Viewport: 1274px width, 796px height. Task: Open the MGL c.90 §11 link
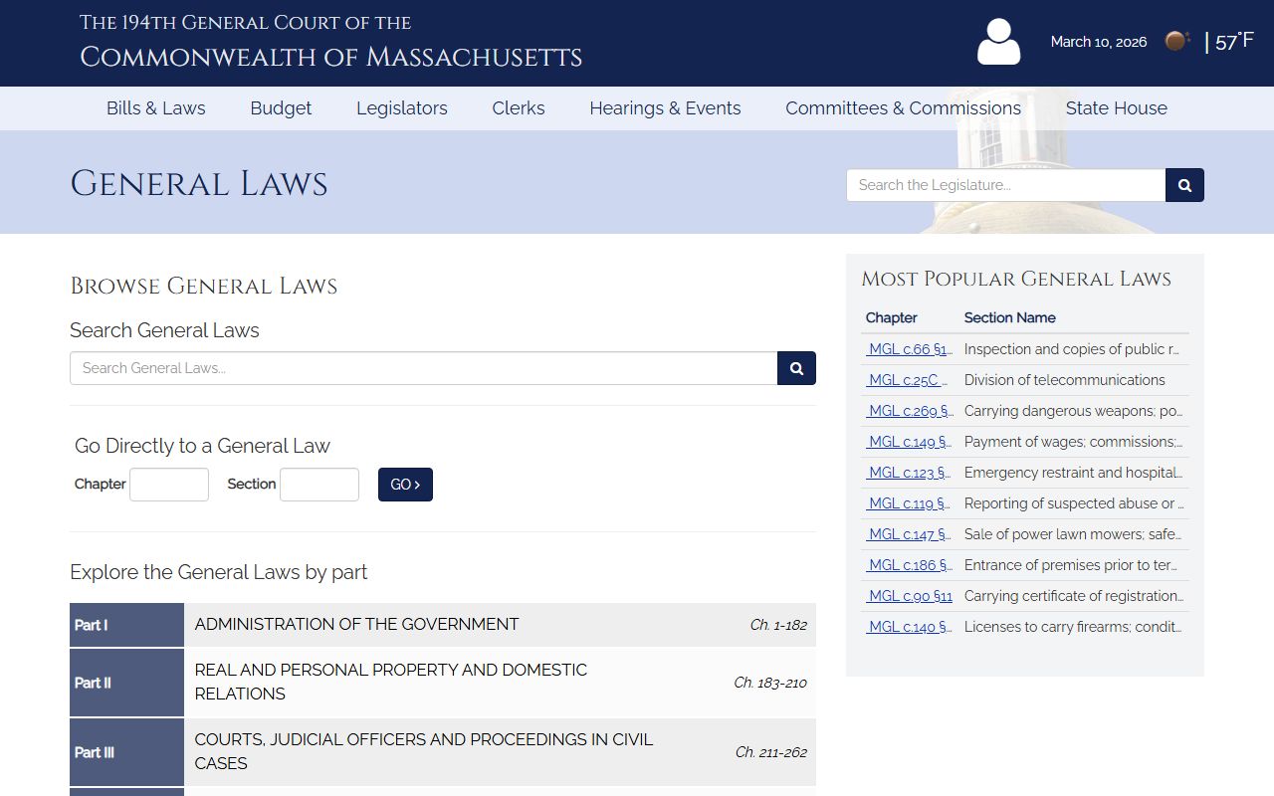pyautogui.click(x=909, y=596)
